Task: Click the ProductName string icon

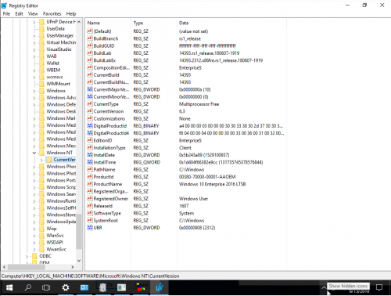Action: [x=90, y=184]
